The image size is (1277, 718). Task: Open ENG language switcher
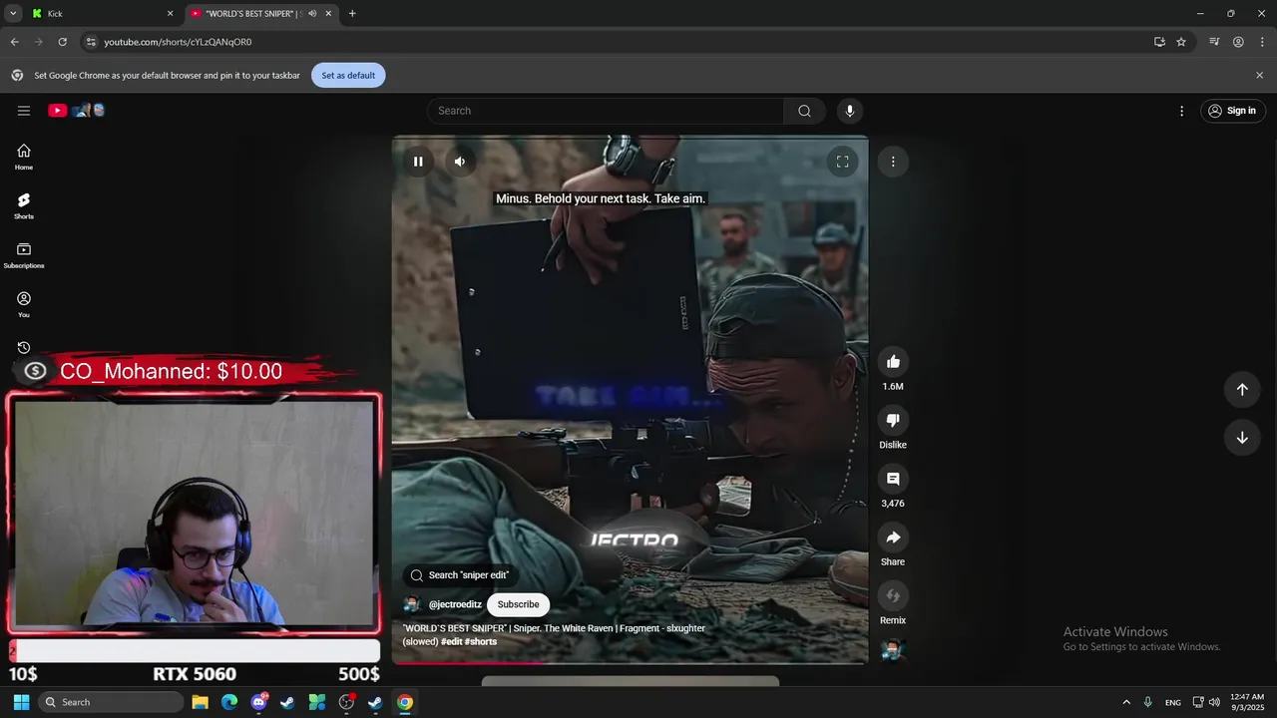point(1173,702)
